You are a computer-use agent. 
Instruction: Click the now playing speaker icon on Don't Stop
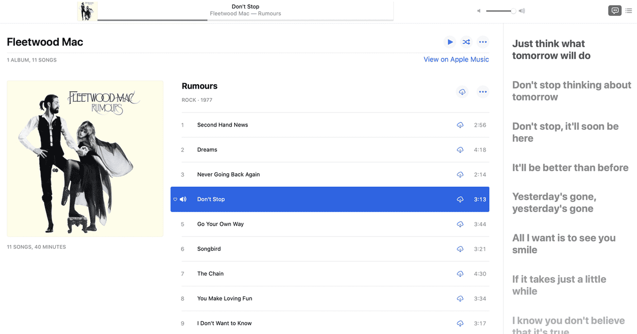point(183,199)
